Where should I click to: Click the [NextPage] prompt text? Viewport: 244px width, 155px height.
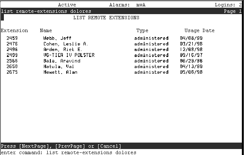click(x=34, y=146)
